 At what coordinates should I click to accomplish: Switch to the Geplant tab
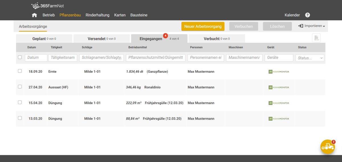[44, 39]
